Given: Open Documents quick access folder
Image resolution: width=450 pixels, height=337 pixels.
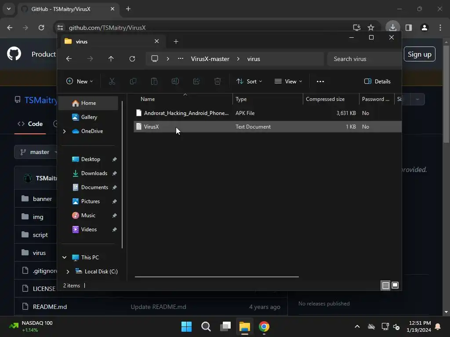Looking at the screenshot, I should [88, 187].
